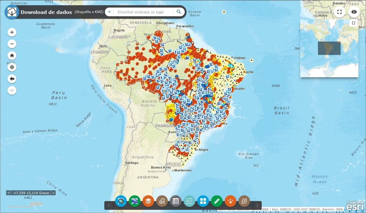This screenshot has height=213, width=366.
Task: Zoom out with the minus button
Action: tap(12, 44)
